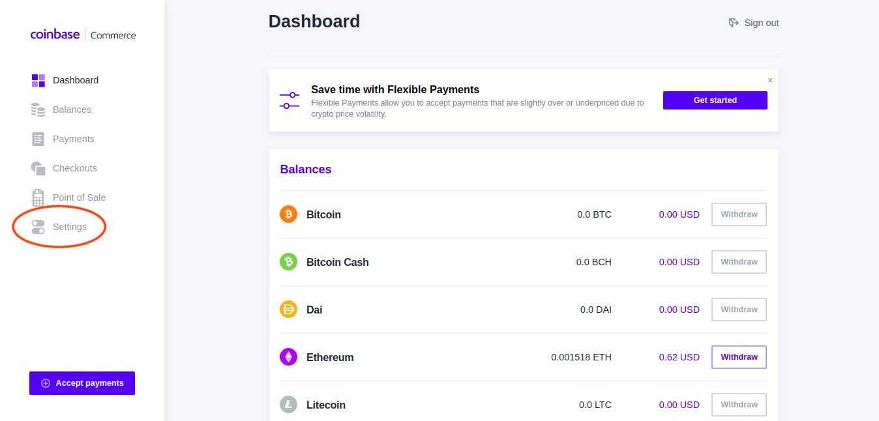879x421 pixels.
Task: Click the Dashboard grid icon in sidebar
Action: [x=38, y=81]
